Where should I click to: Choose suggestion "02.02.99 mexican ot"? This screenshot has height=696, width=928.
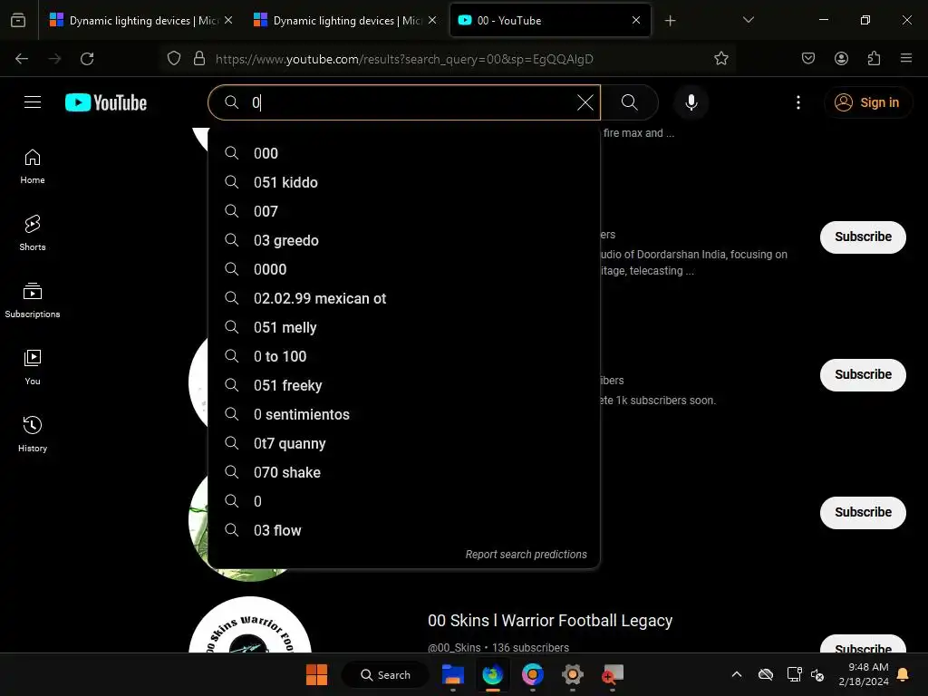pyautogui.click(x=404, y=298)
